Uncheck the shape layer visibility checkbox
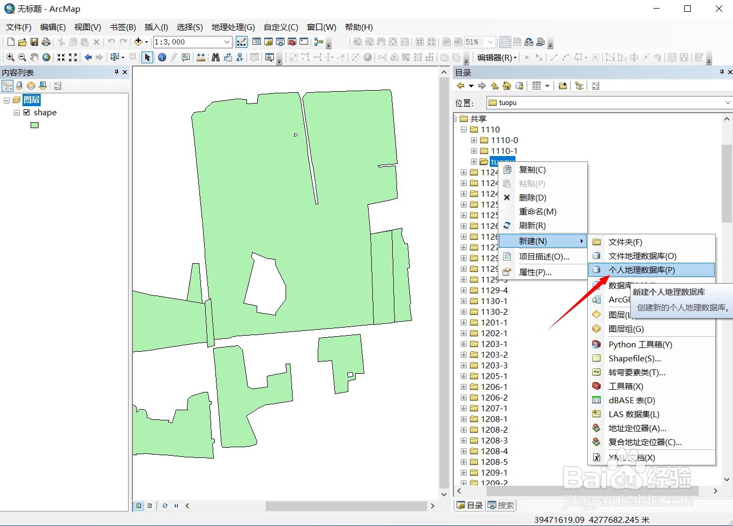The width and height of the screenshot is (733, 526). pos(26,113)
